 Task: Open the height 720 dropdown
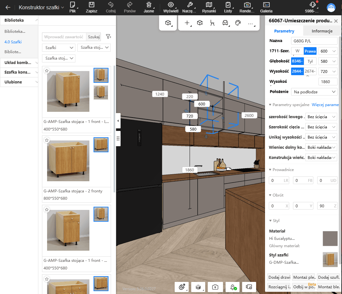tap(328, 71)
